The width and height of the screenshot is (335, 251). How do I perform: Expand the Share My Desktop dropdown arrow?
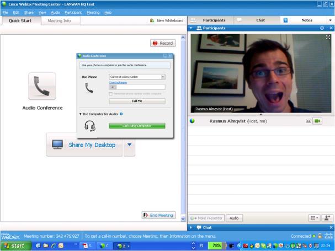click(x=129, y=145)
